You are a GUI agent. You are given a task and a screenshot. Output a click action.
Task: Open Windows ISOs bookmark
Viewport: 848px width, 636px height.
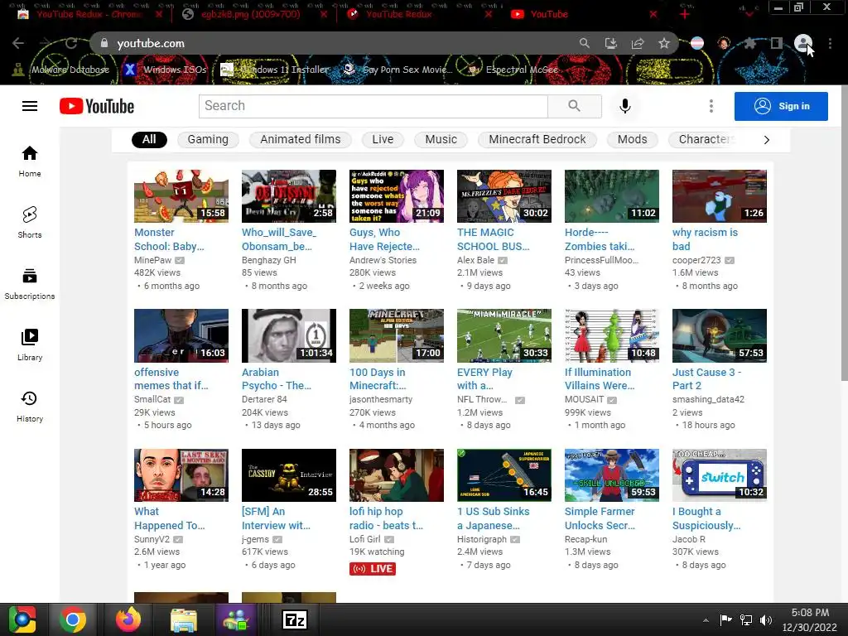pyautogui.click(x=166, y=70)
